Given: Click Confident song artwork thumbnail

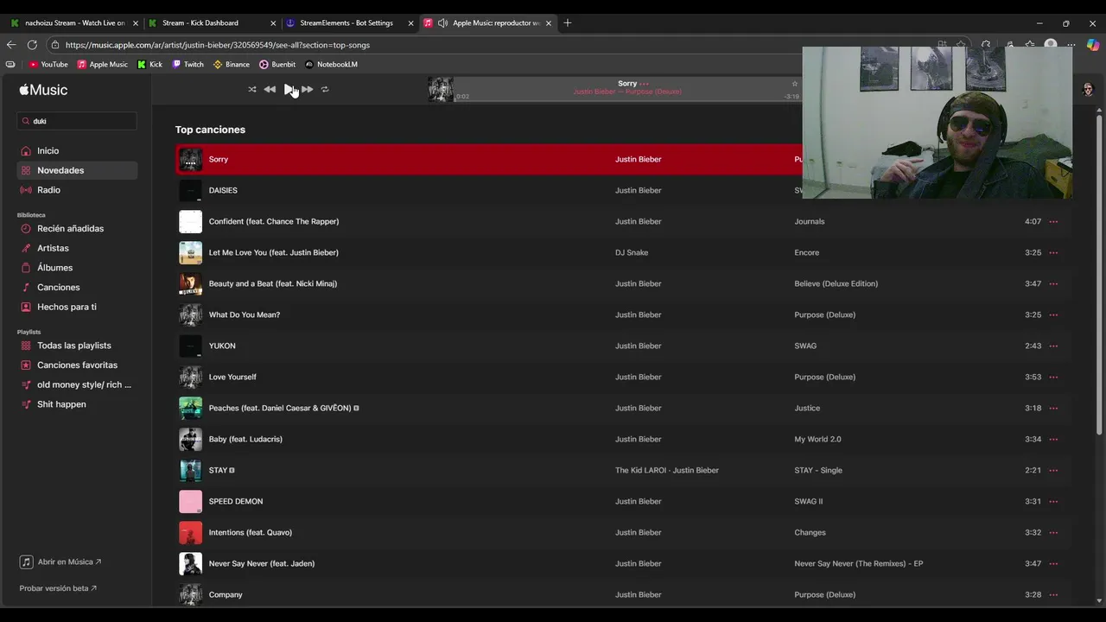Looking at the screenshot, I should pos(190,221).
